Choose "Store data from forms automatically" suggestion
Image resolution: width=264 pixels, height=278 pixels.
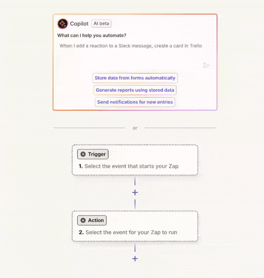tap(135, 78)
